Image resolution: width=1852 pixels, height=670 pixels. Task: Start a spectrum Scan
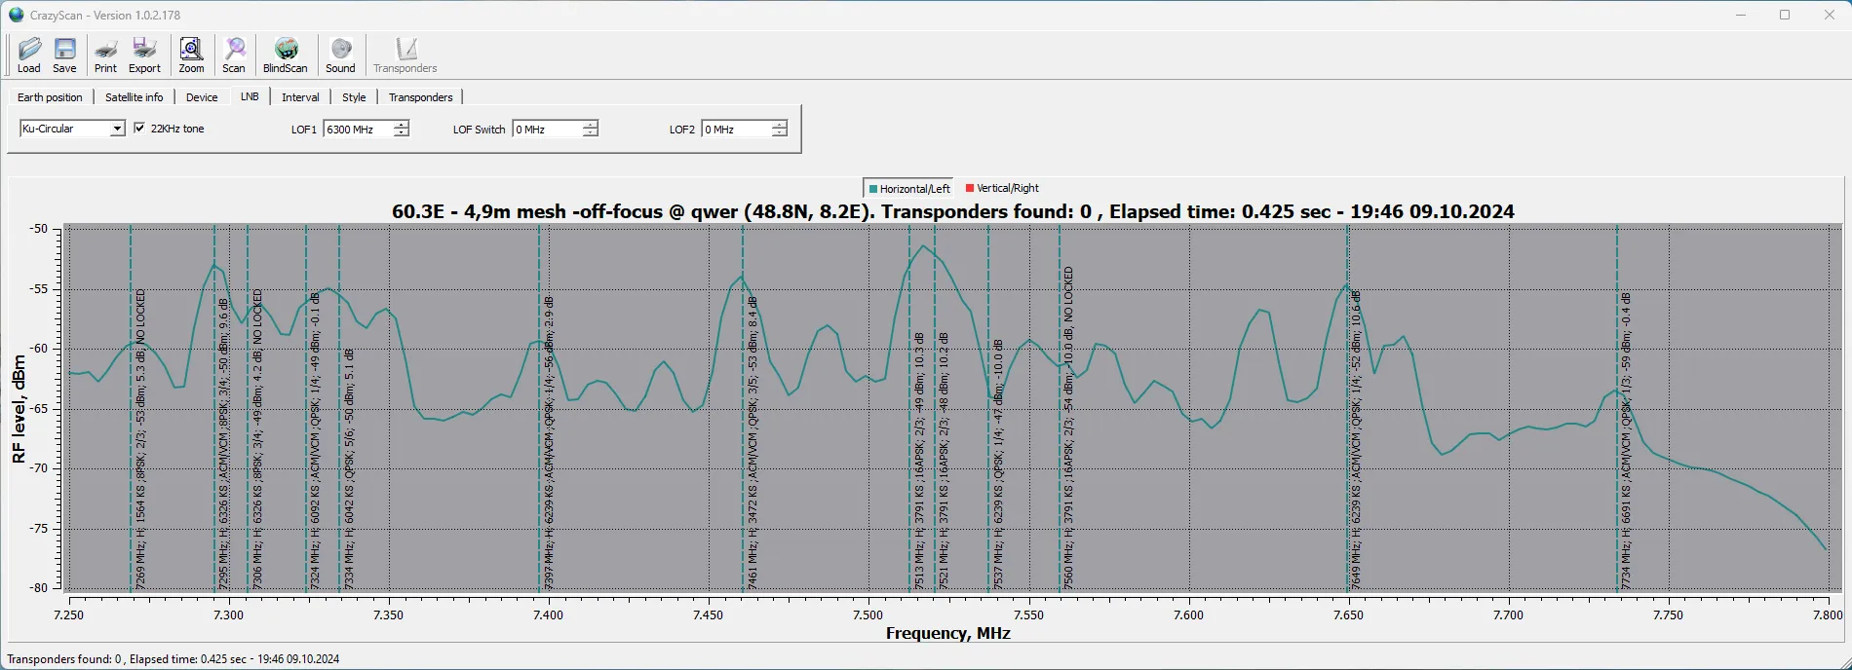(x=234, y=55)
